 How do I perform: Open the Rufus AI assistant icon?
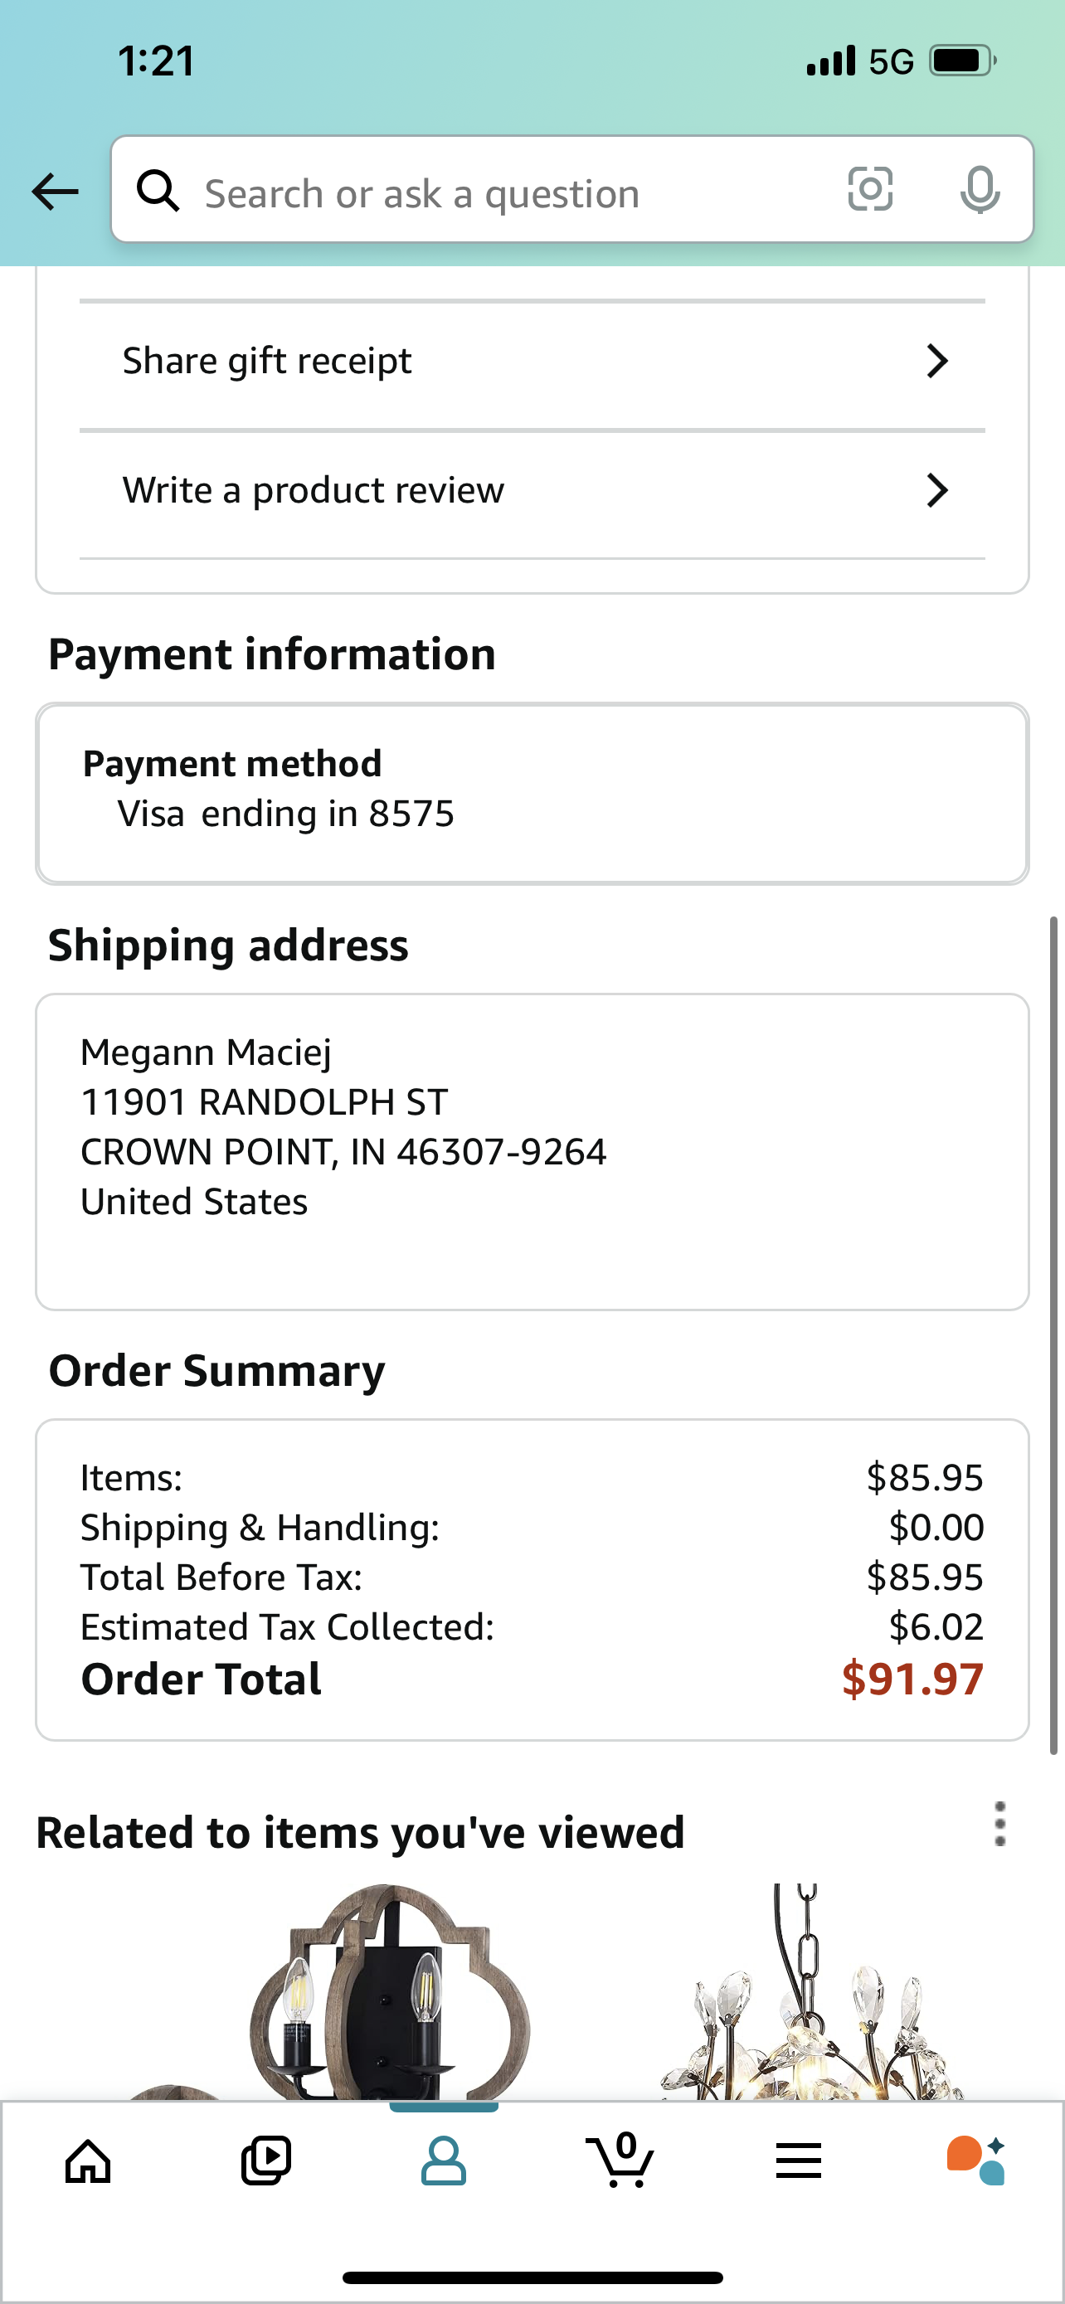click(976, 2161)
